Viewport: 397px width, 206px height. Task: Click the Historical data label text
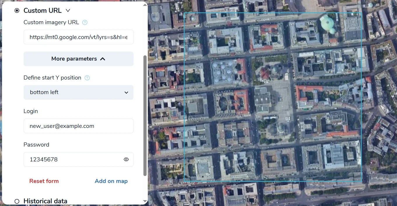coord(45,201)
